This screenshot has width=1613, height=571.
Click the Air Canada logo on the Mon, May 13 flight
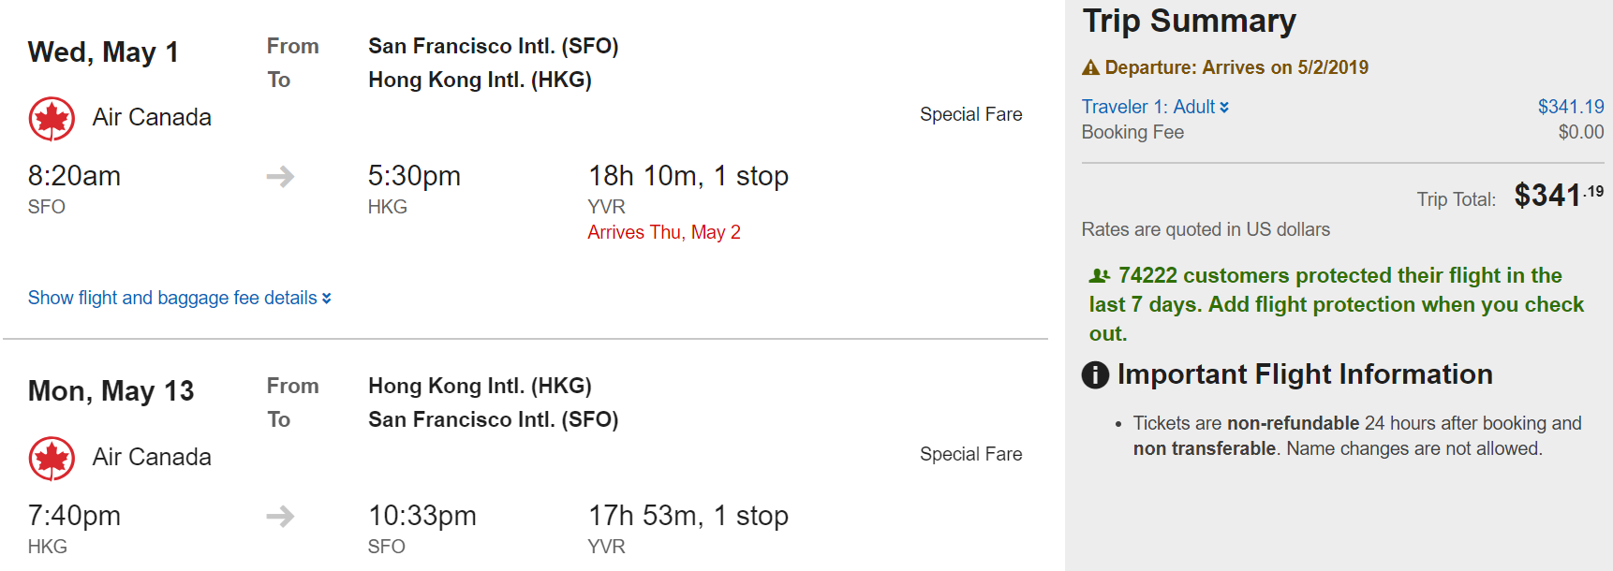[52, 459]
